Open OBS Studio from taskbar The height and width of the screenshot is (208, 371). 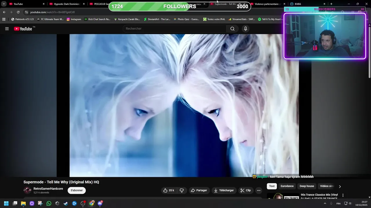(83, 203)
